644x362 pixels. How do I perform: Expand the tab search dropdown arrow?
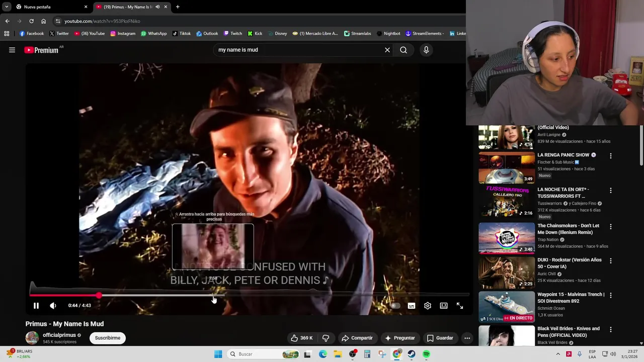coord(6,7)
